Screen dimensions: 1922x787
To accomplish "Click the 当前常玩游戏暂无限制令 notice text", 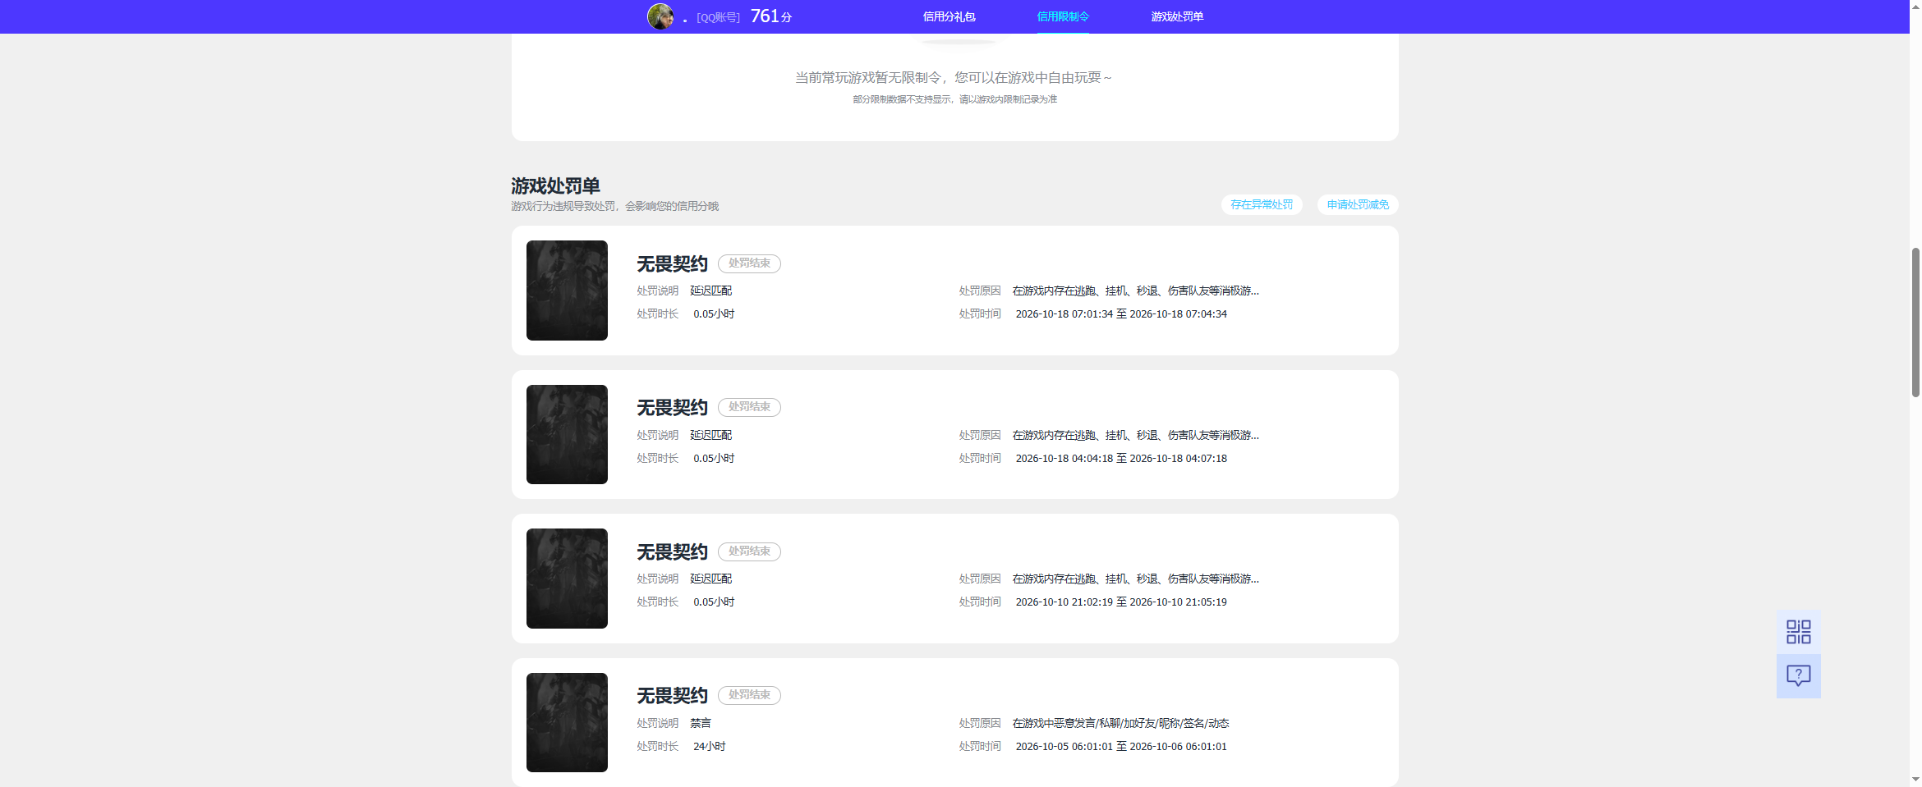I will point(954,77).
